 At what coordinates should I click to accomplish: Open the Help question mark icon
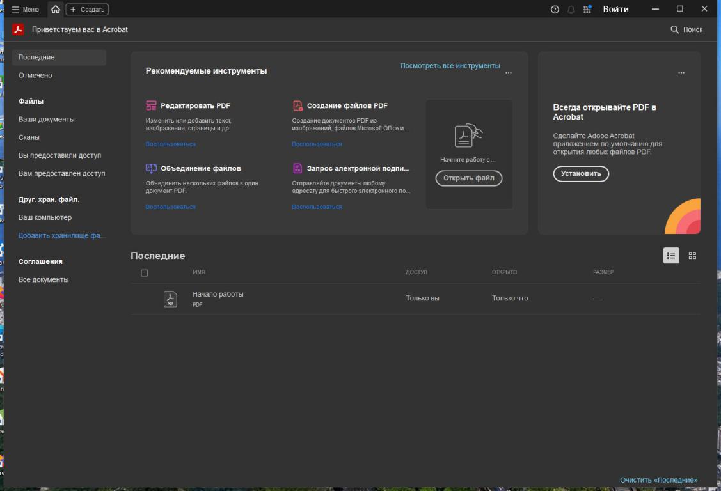(555, 10)
